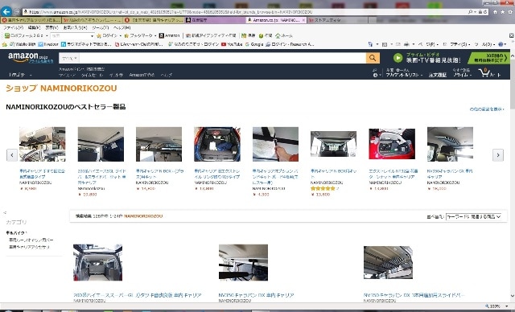Viewport: 515px width, 312px height.
Task: Click the Google favorites bar shortcut
Action: click(254, 44)
